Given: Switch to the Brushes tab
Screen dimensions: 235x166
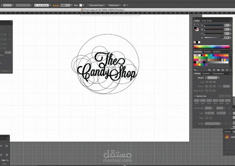Looking at the screenshot, I should 208,52.
